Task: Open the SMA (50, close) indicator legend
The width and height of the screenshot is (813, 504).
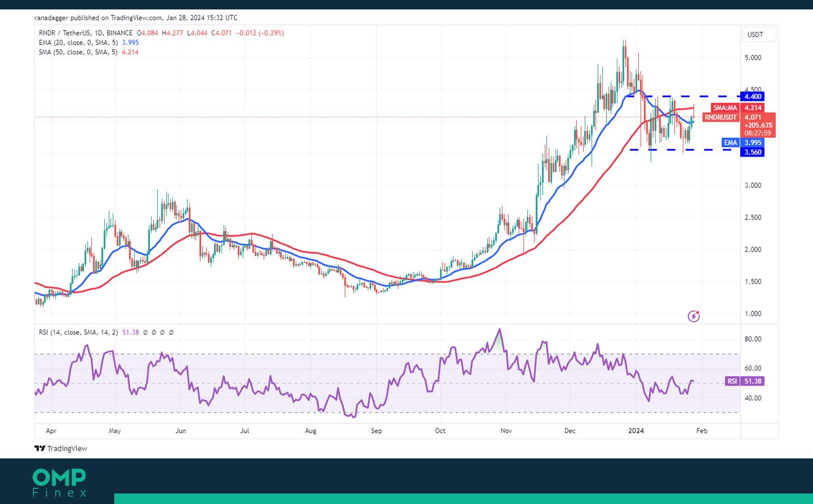Action: (x=89, y=52)
